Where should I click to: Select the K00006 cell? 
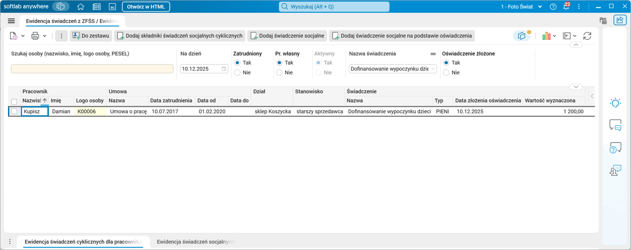coord(91,112)
